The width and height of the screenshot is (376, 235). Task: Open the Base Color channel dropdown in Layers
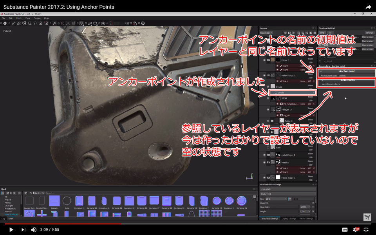(x=266, y=33)
